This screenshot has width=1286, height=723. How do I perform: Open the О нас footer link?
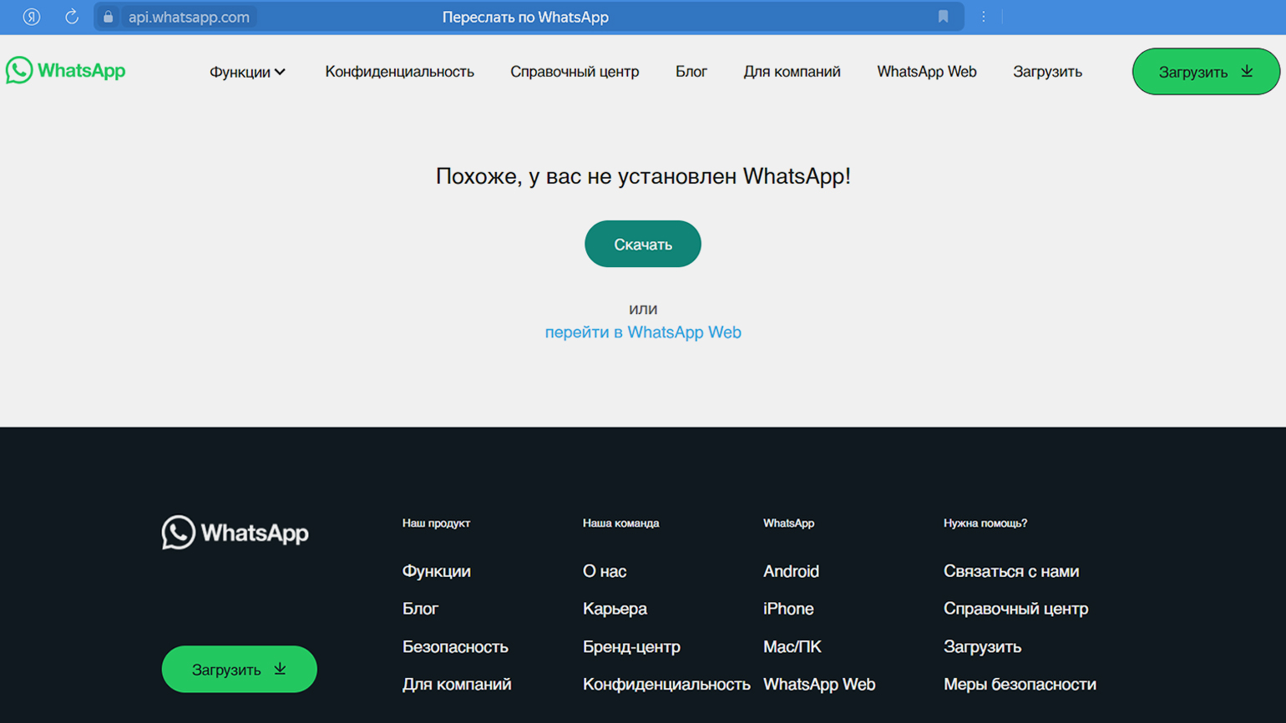click(x=605, y=571)
